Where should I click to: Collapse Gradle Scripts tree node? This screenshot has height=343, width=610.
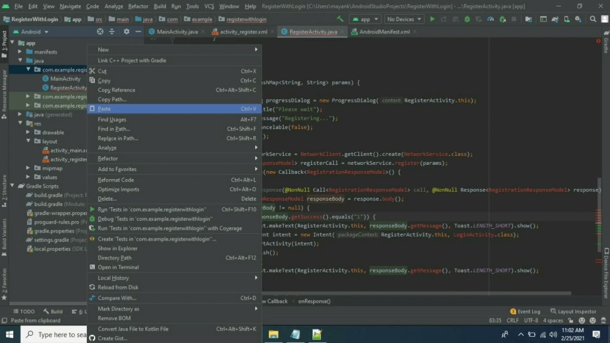[13, 186]
